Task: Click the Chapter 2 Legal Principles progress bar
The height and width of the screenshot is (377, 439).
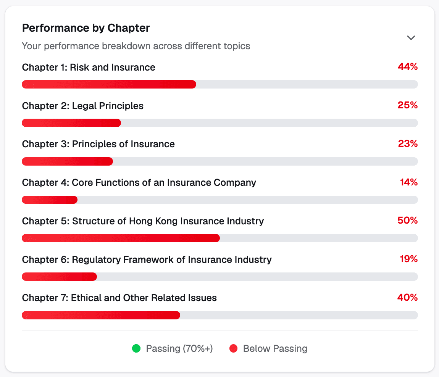Action: coord(220,123)
